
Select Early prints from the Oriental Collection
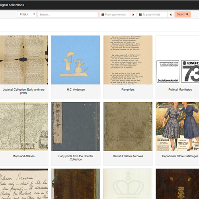[76, 158]
